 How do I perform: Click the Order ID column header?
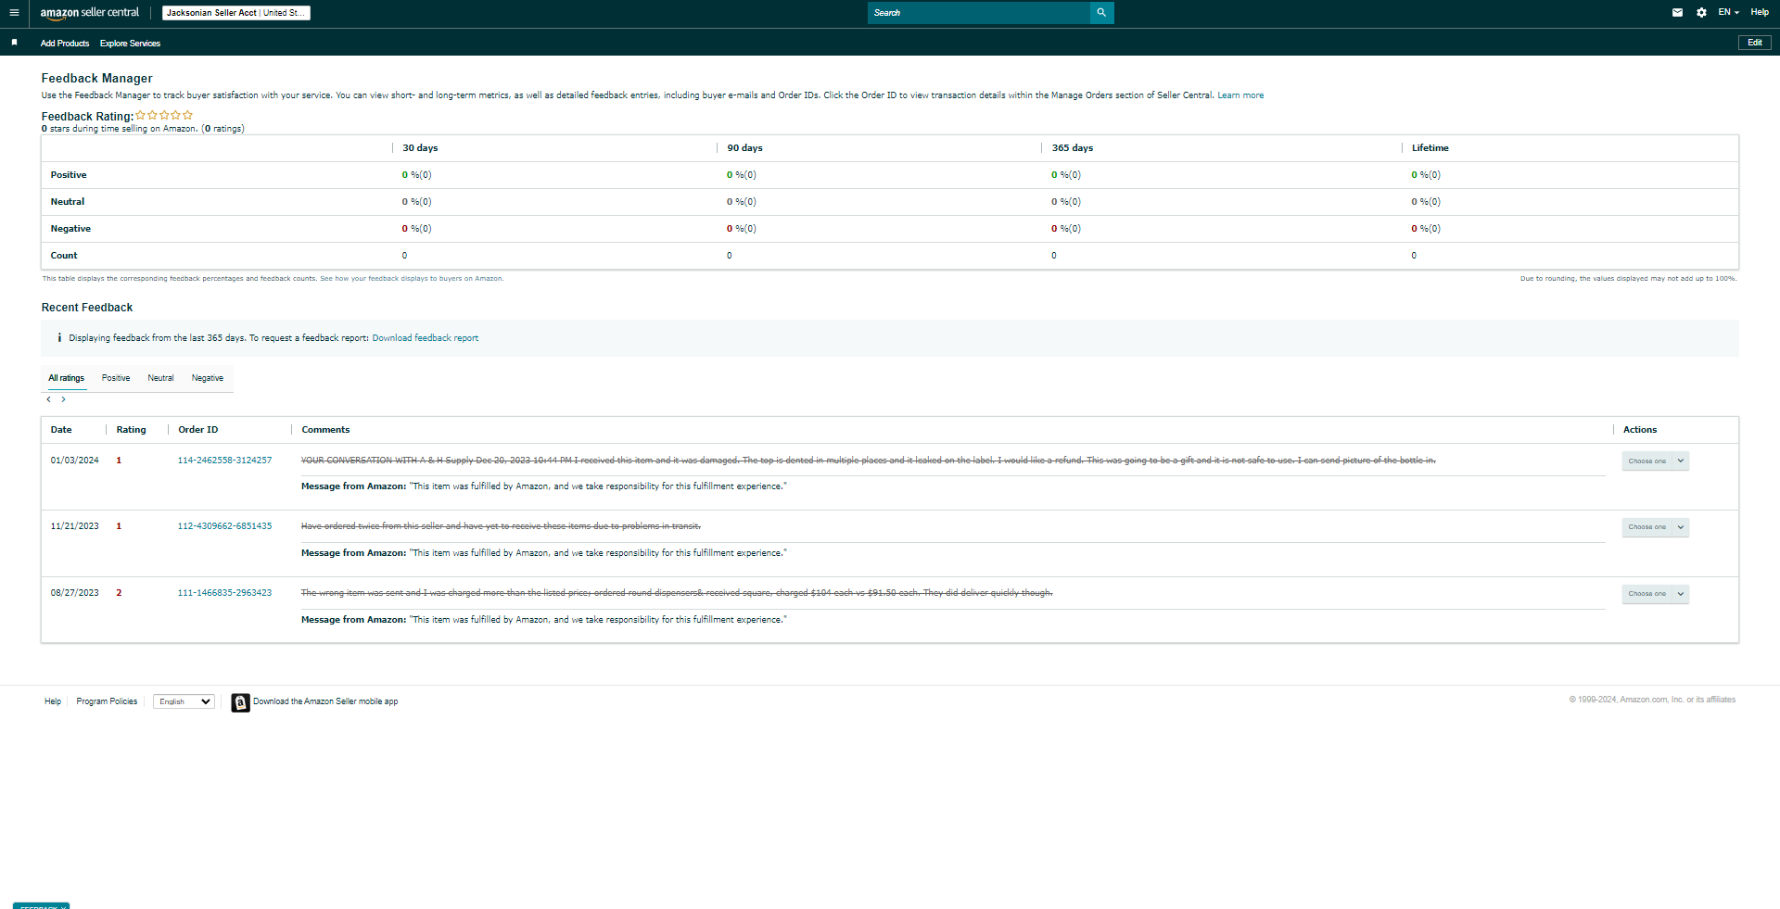click(x=198, y=430)
